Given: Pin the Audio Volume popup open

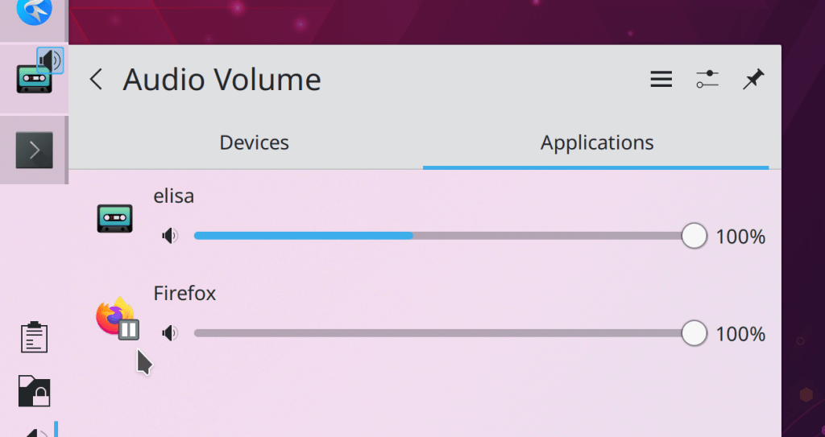Looking at the screenshot, I should click(753, 79).
